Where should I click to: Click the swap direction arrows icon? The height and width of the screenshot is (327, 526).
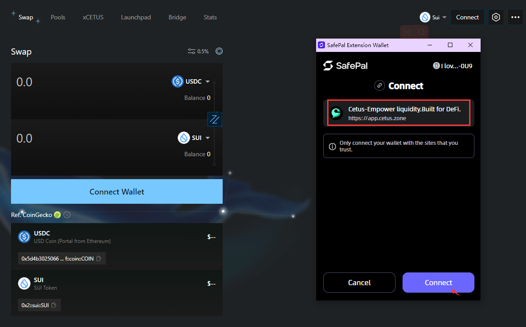[215, 119]
